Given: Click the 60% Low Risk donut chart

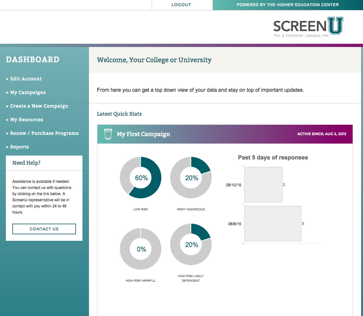Looking at the screenshot, I should [141, 178].
